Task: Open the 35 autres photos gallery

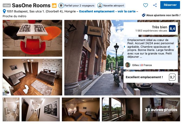Action: [161, 109]
